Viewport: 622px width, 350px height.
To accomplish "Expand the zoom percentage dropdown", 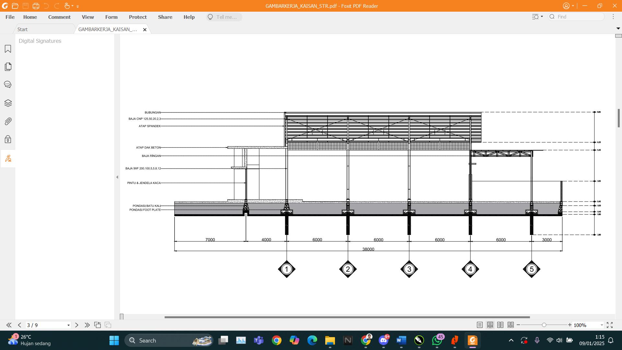I will click(x=602, y=325).
